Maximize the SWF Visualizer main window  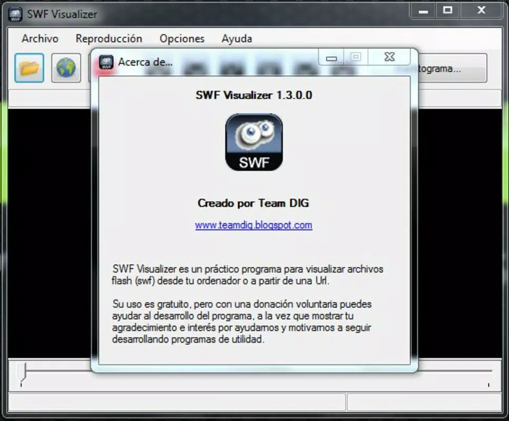[x=448, y=11]
